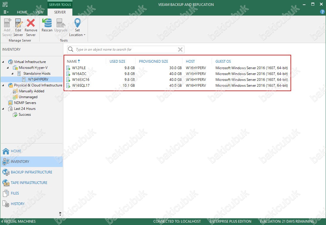The image size is (326, 225).
Task: Click the Remove Server red X icon
Action: pos(31,23)
